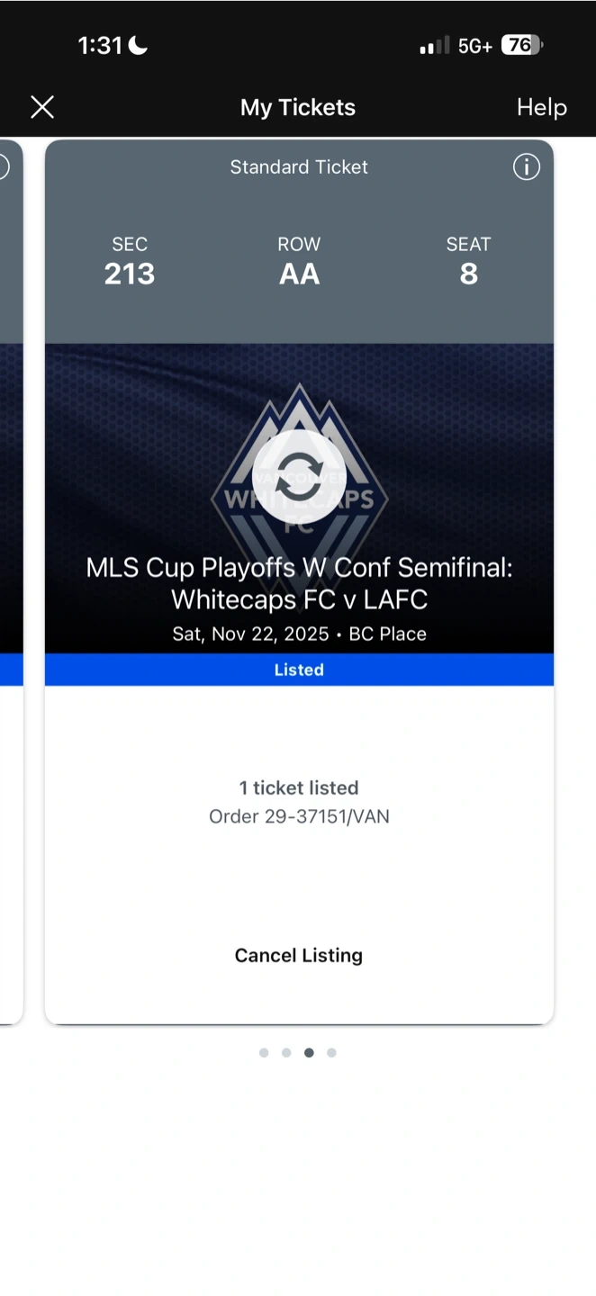This screenshot has width=596, height=1296.
Task: Open the Help link
Action: click(x=541, y=107)
